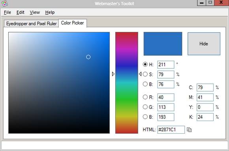Select the R red radio button
The width and height of the screenshot is (229, 151).
[x=145, y=97]
